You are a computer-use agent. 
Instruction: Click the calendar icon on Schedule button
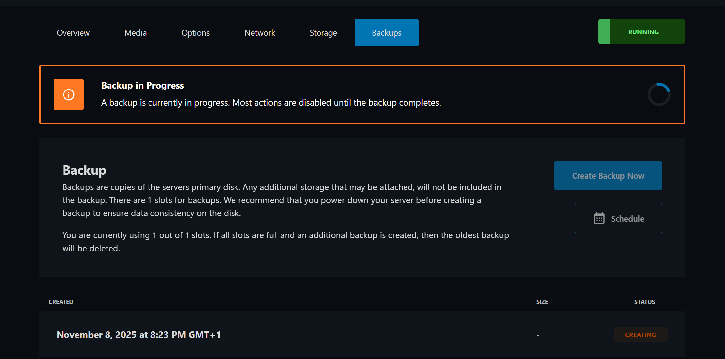tap(599, 218)
